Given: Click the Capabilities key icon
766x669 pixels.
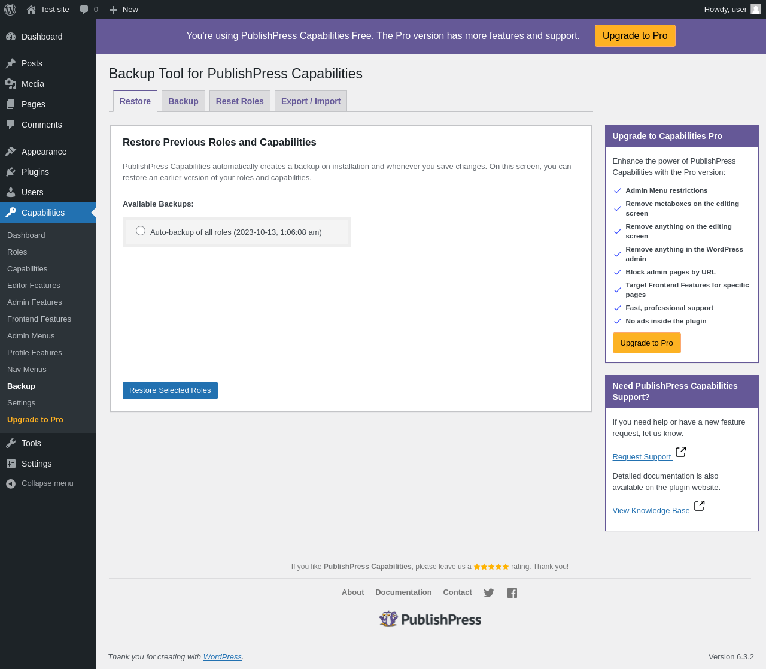Looking at the screenshot, I should tap(11, 213).
